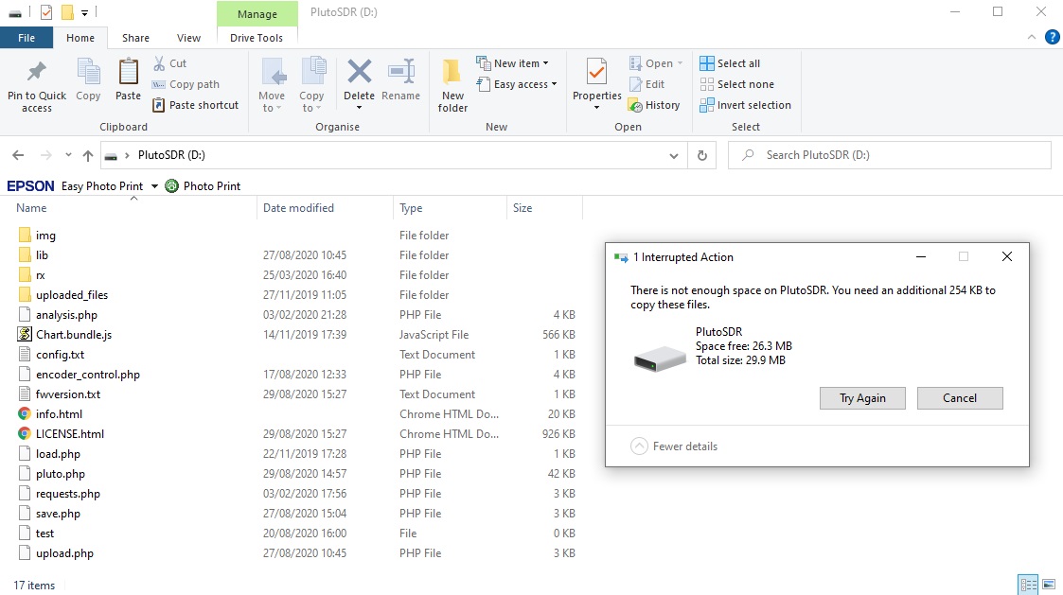Click the Pin to Quick access icon
The width and height of the screenshot is (1063, 595).
click(x=37, y=72)
